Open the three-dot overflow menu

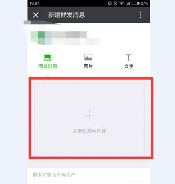coord(140,15)
